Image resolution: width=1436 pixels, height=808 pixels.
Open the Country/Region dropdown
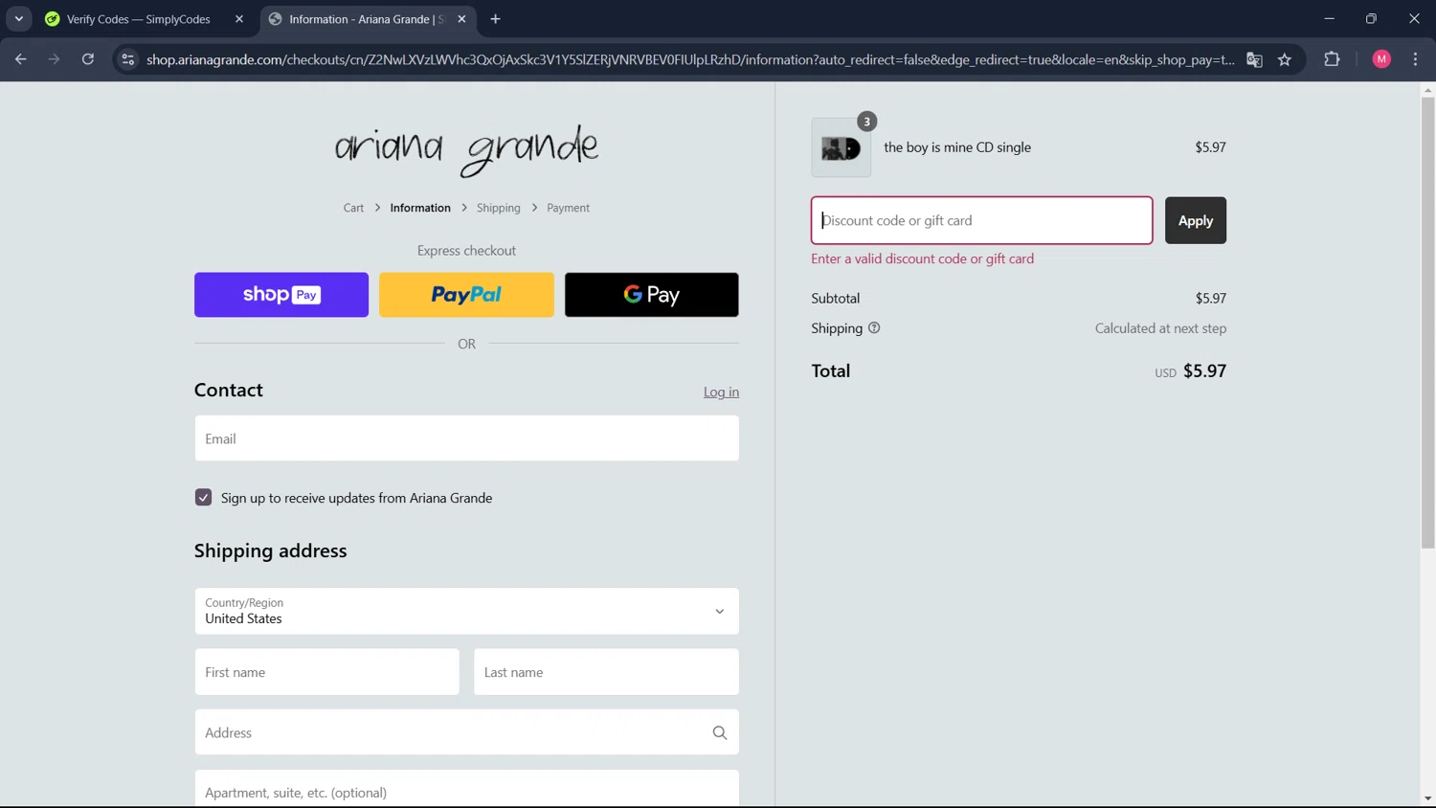(x=466, y=611)
